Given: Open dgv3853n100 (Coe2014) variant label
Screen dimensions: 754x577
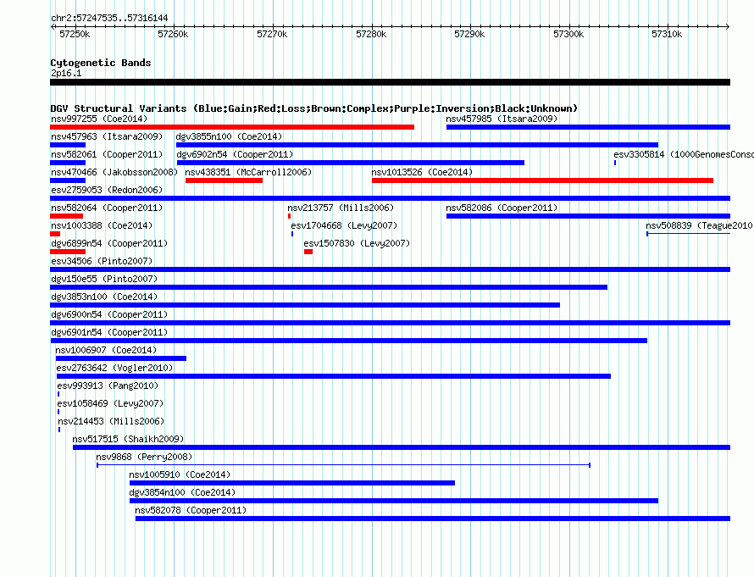Looking at the screenshot, I should (x=104, y=297).
